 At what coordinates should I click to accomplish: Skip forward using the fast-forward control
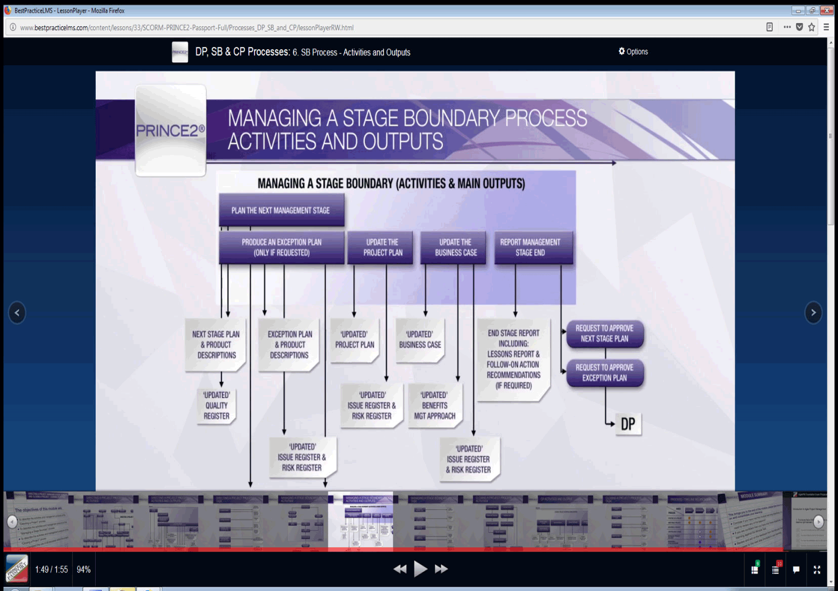click(441, 568)
